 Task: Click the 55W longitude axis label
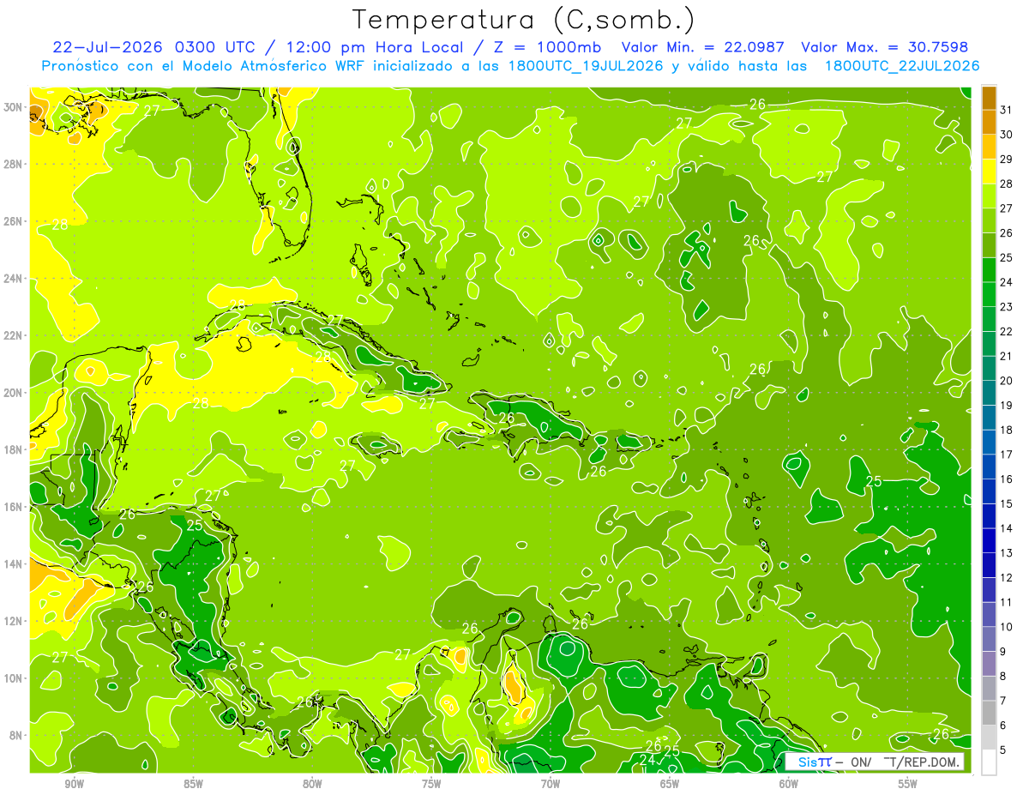point(908,784)
